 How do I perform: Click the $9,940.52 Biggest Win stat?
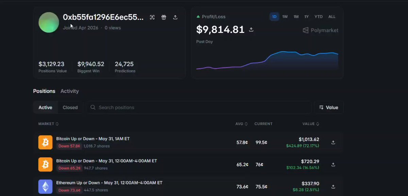91,67
